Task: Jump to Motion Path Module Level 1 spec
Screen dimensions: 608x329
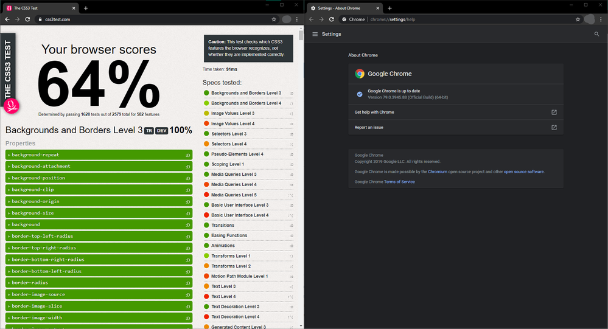Action: 239,276
